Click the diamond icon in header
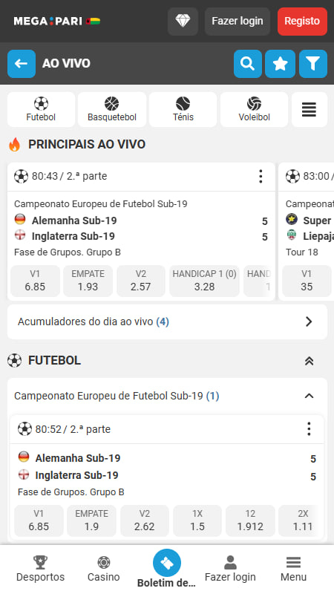 click(x=183, y=22)
